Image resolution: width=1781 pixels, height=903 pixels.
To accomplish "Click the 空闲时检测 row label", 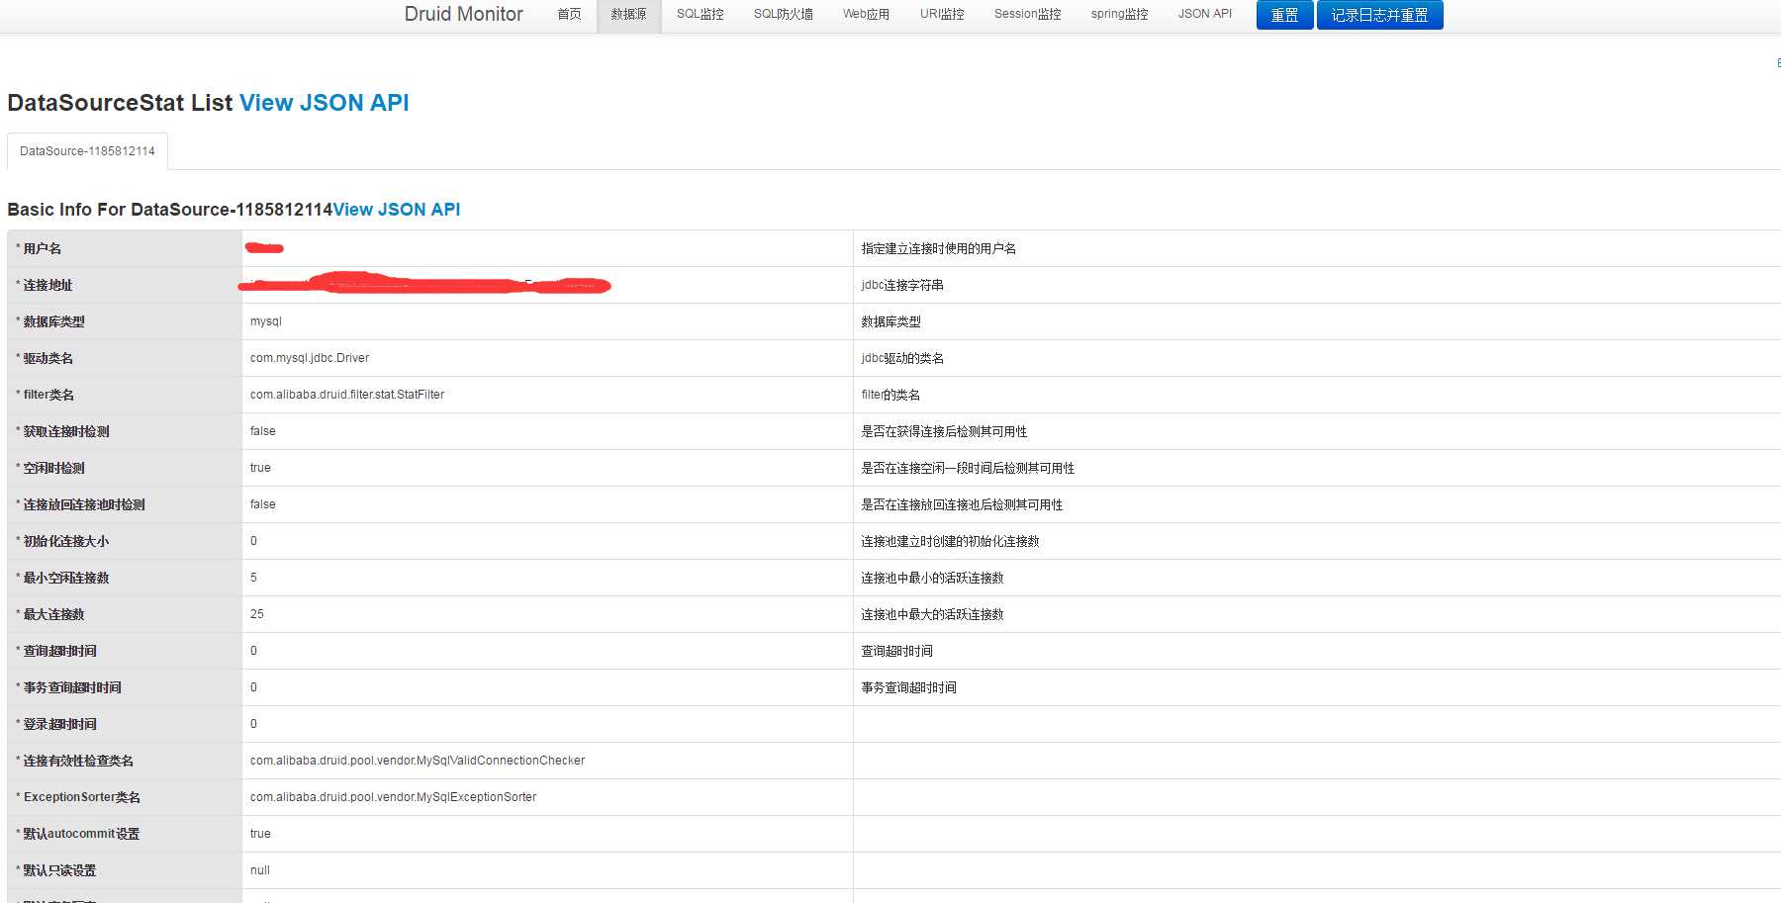I will click(x=53, y=468).
